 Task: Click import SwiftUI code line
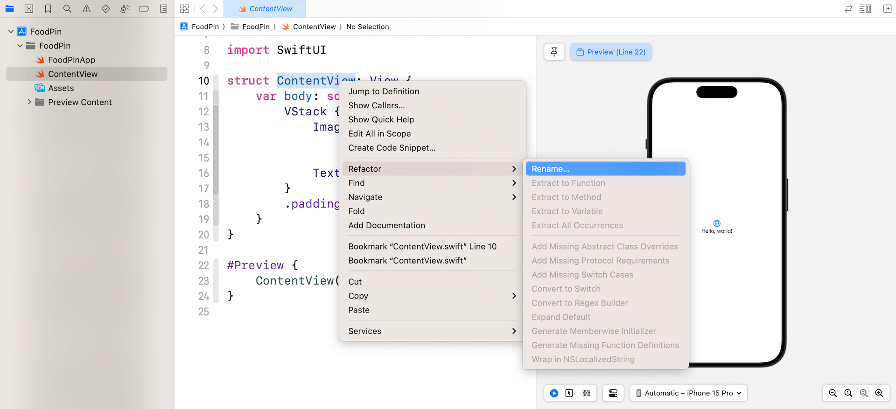tap(277, 50)
